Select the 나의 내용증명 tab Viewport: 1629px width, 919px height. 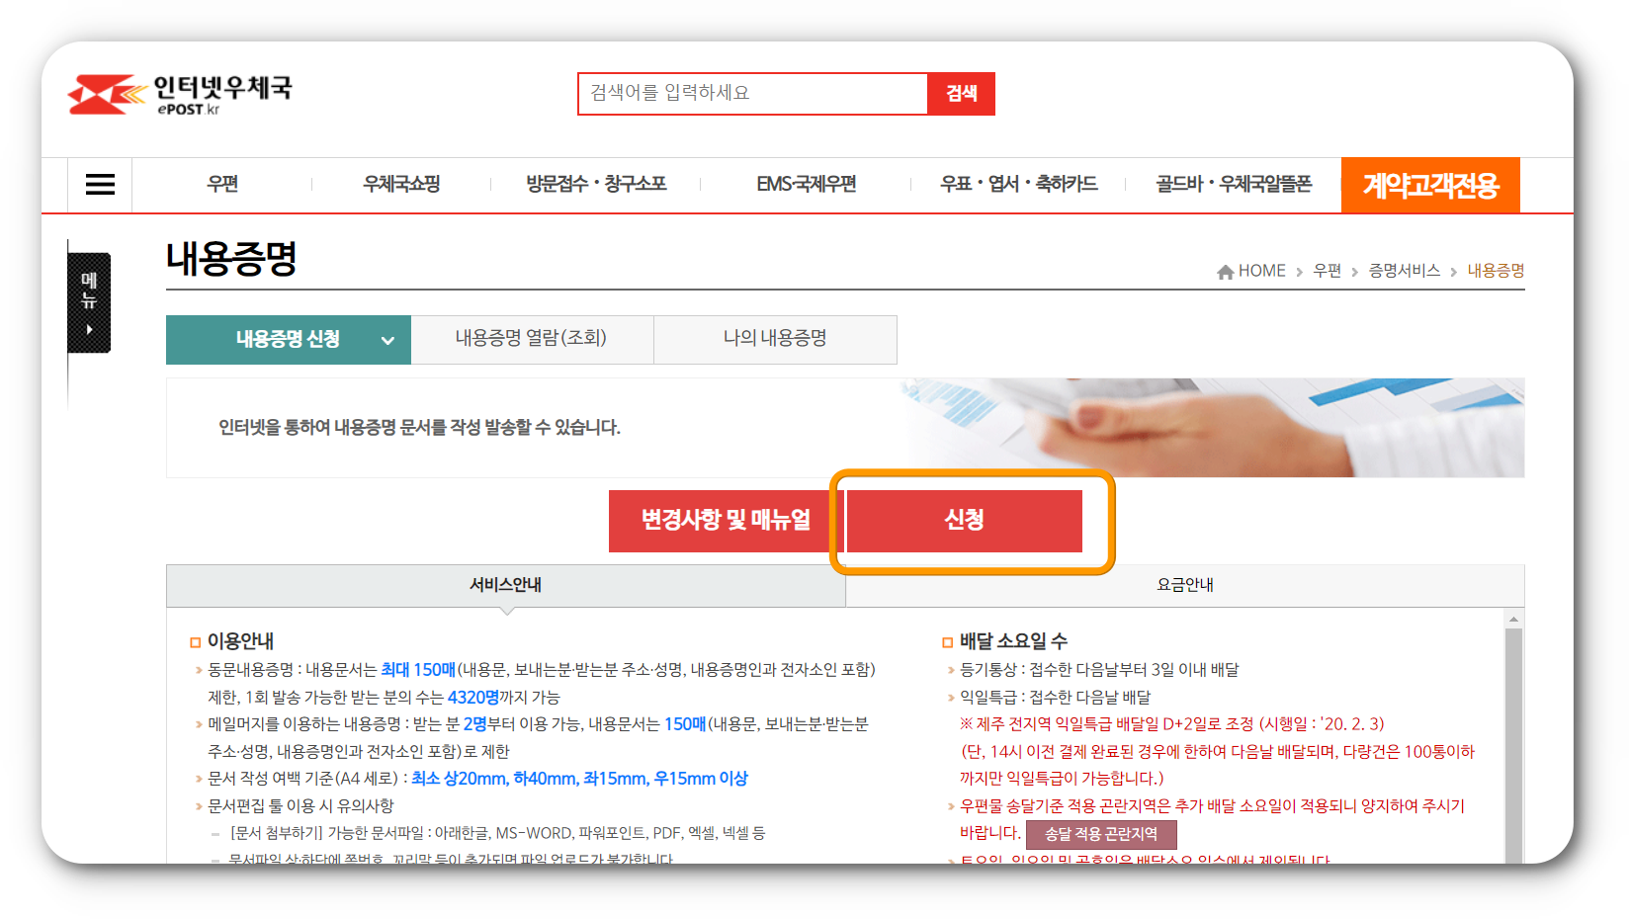(x=775, y=339)
